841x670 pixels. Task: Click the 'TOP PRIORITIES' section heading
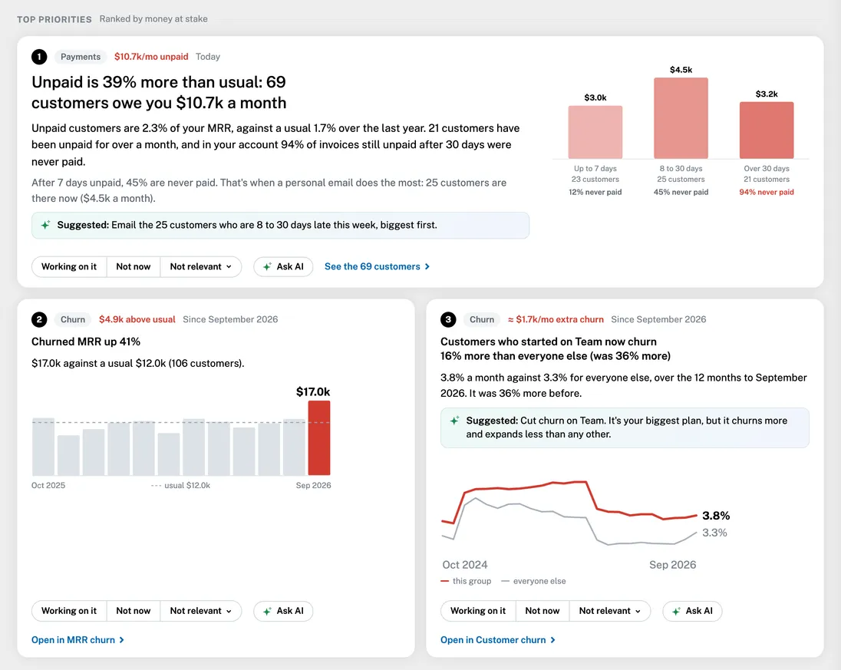click(54, 19)
